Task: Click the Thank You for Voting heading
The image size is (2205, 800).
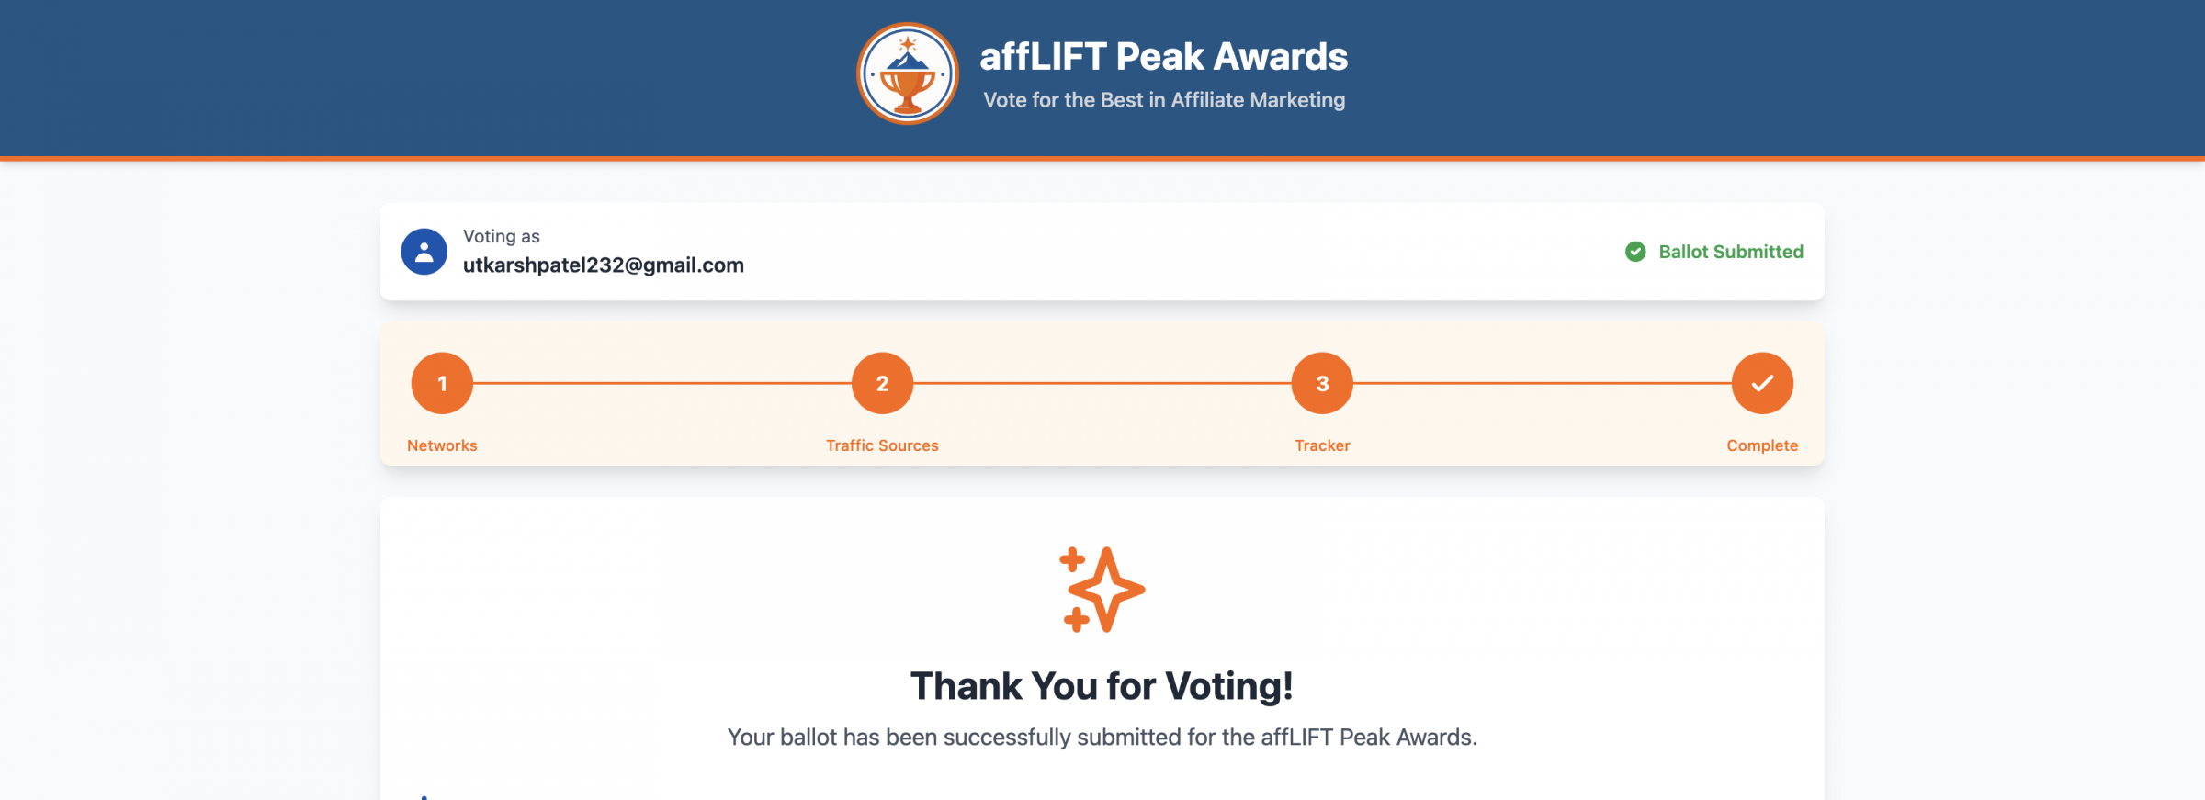Action: (x=1102, y=686)
